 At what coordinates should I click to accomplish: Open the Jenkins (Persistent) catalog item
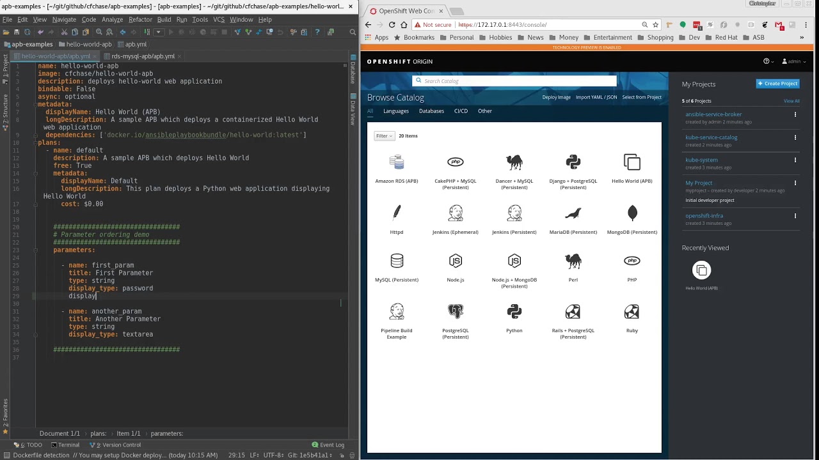(x=514, y=220)
